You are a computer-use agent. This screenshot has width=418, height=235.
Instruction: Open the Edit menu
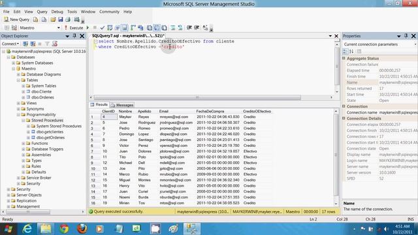coord(17,12)
